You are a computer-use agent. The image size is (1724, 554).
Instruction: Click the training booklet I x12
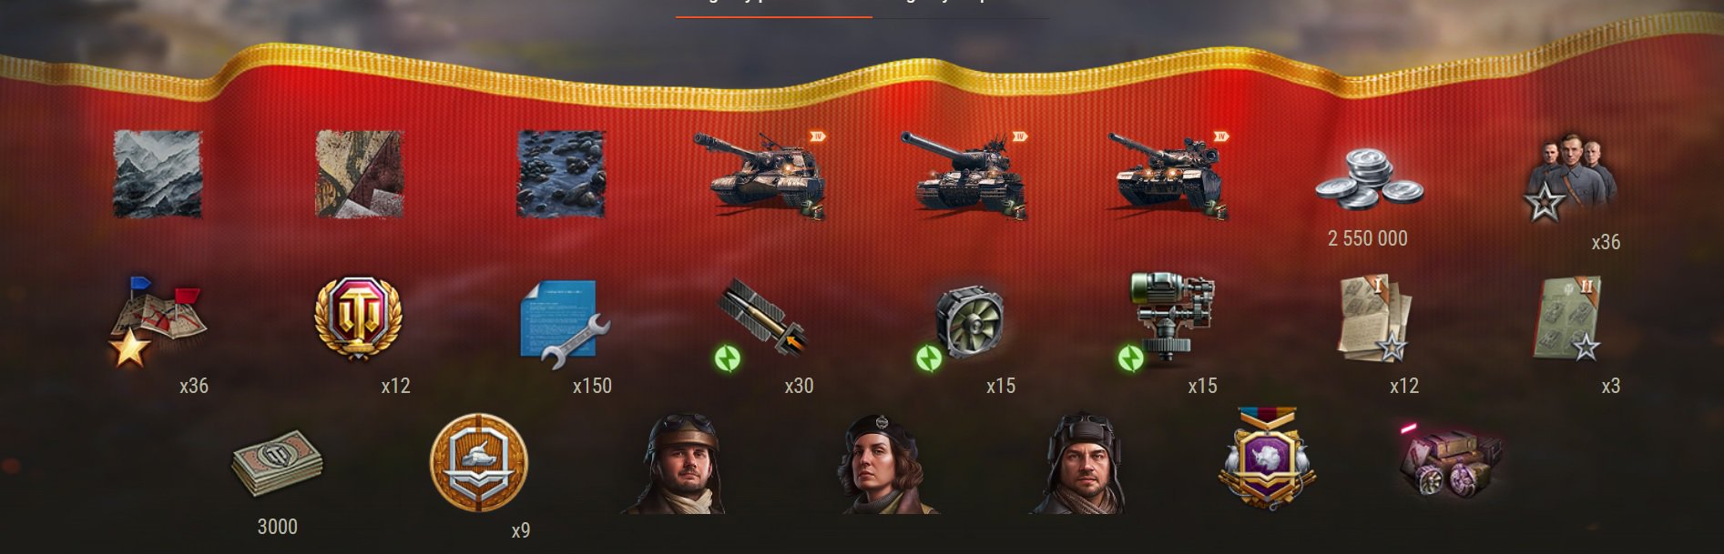(1374, 319)
